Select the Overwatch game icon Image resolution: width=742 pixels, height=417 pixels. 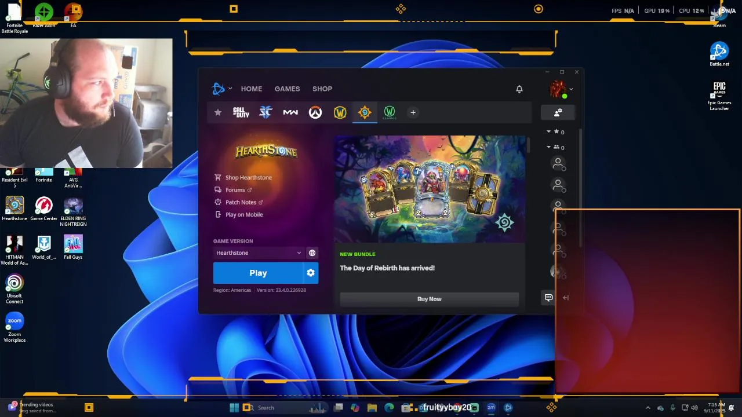tap(315, 112)
